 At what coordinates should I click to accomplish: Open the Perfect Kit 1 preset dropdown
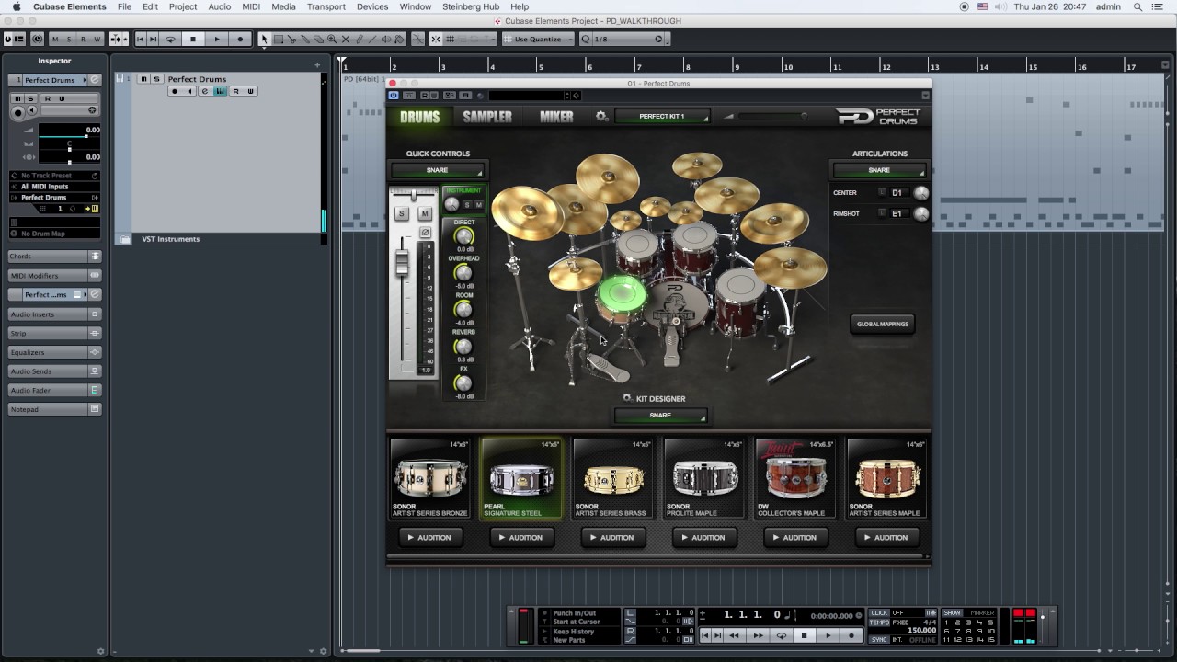coord(663,117)
